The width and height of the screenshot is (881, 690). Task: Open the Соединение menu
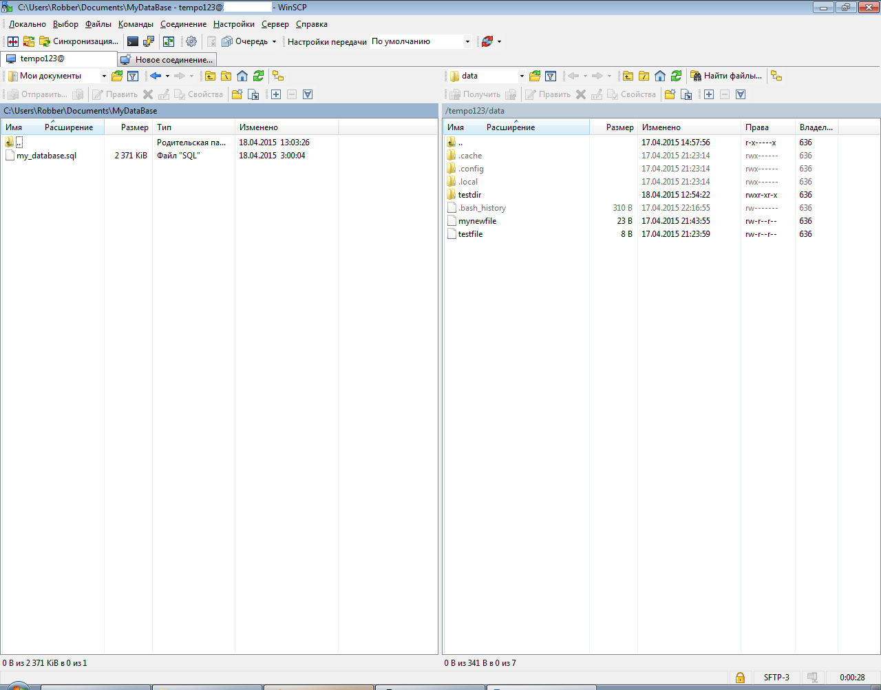183,24
